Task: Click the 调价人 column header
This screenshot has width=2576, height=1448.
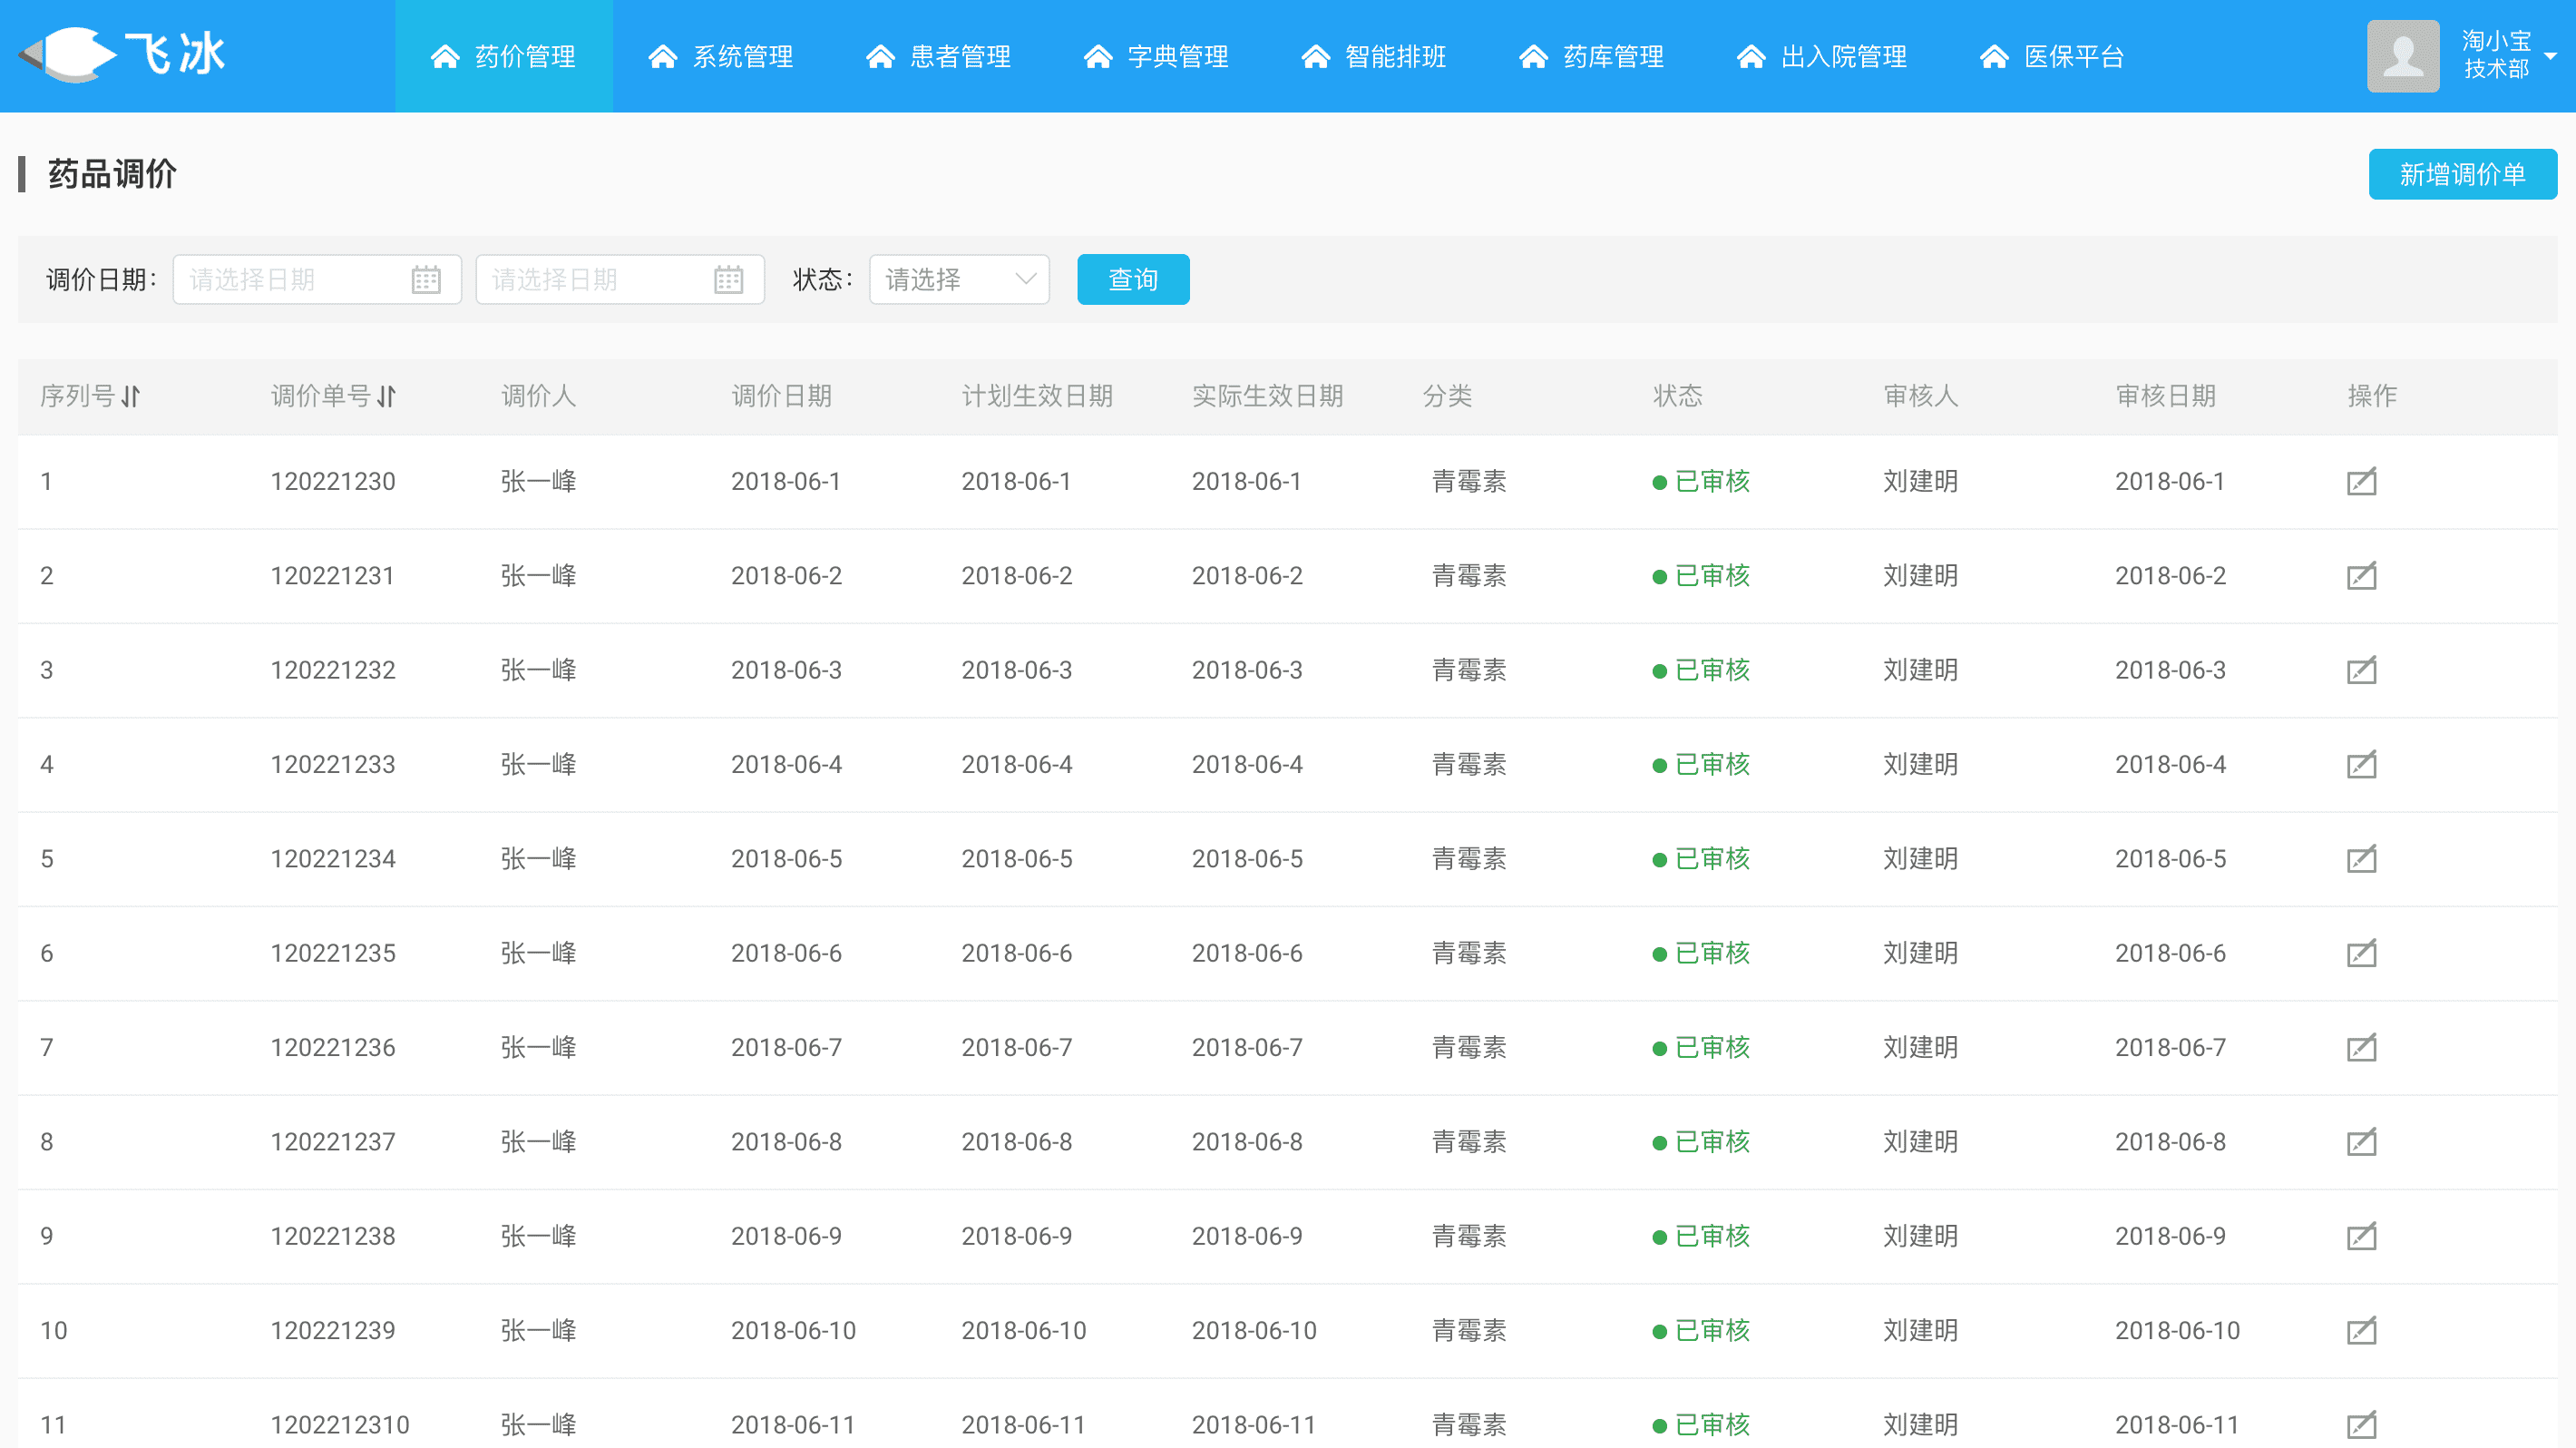Action: click(x=539, y=396)
